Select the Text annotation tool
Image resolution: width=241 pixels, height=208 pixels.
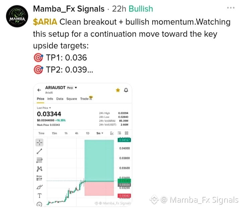coord(39,196)
